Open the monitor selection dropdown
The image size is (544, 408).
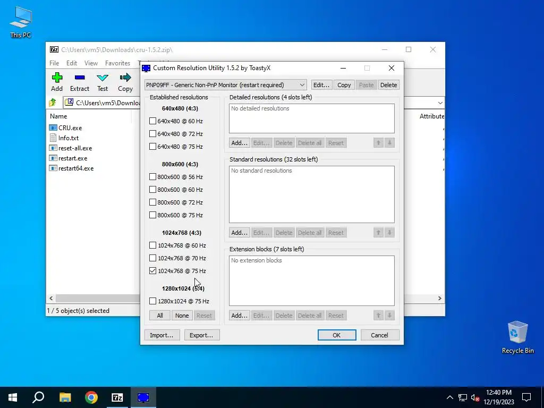(x=225, y=85)
